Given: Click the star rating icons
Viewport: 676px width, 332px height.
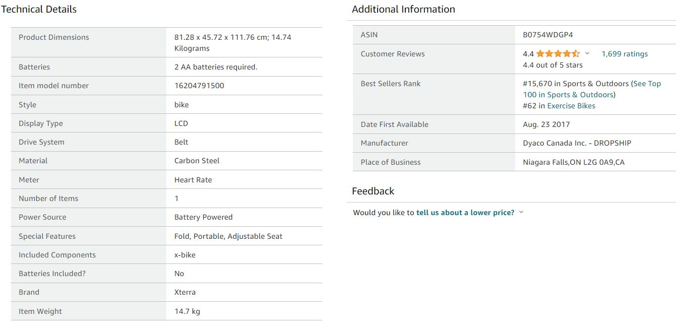Looking at the screenshot, I should (558, 54).
